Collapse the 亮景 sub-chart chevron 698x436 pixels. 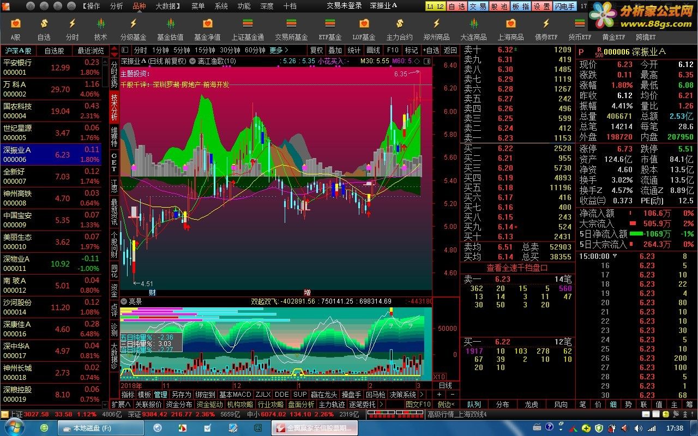pos(124,301)
